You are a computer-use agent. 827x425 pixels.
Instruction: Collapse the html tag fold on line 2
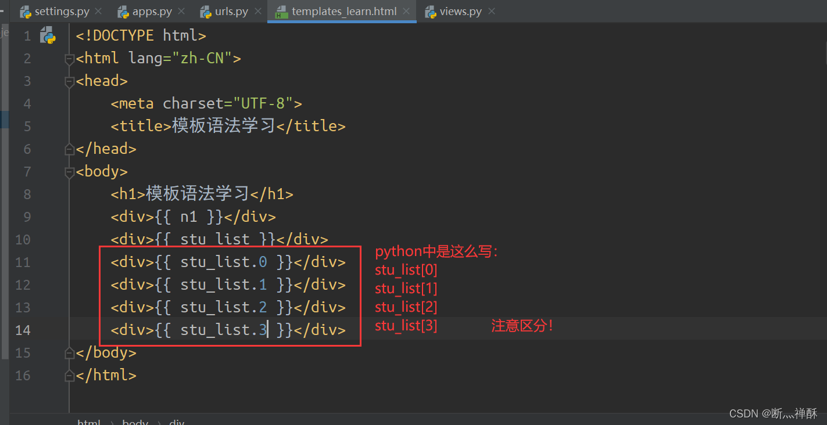coord(70,59)
